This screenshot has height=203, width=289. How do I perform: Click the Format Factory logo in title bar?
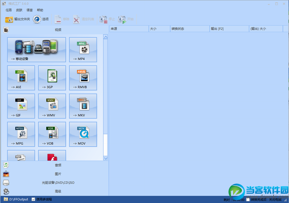click(4, 4)
